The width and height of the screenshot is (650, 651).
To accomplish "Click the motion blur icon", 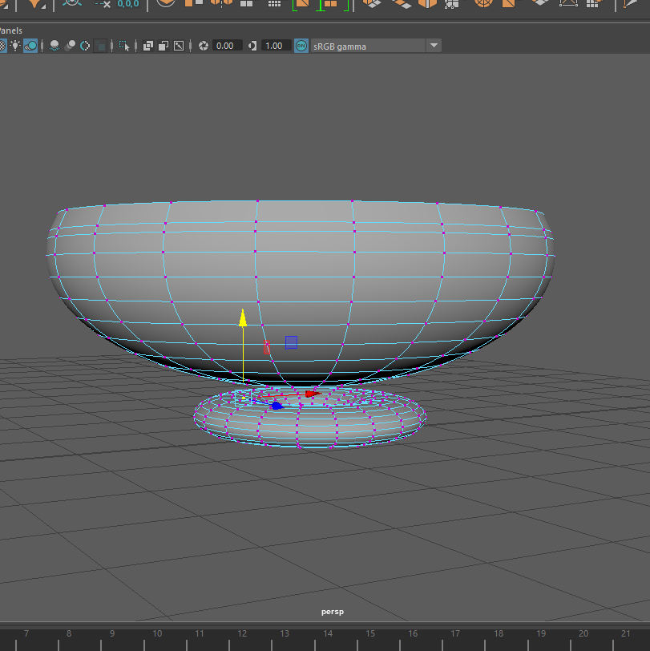I will point(71,46).
